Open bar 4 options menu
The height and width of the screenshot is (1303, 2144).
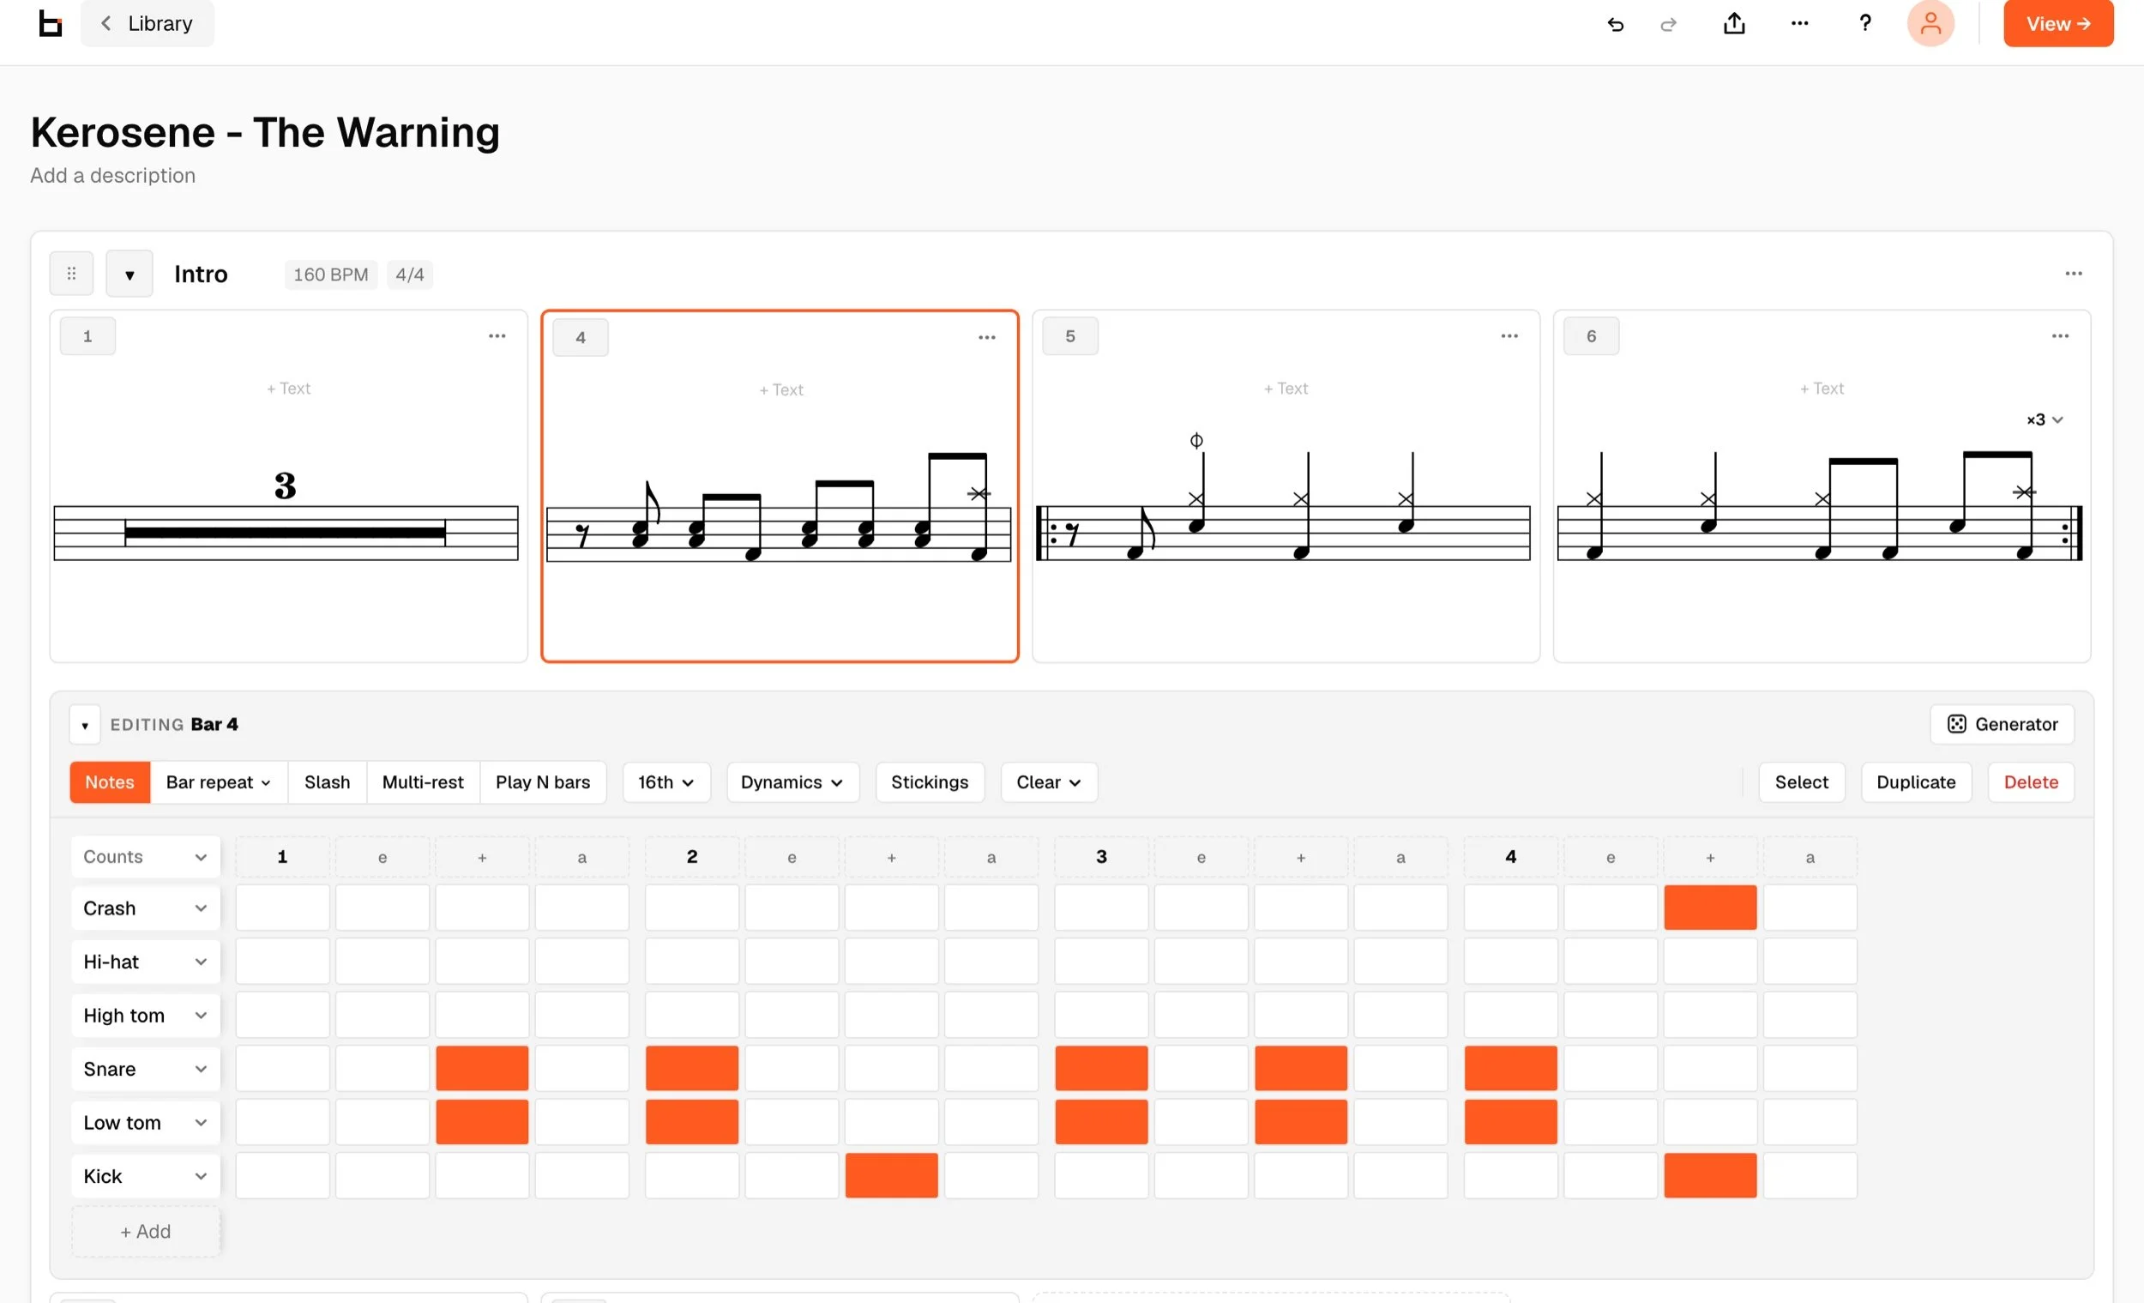pyautogui.click(x=987, y=338)
